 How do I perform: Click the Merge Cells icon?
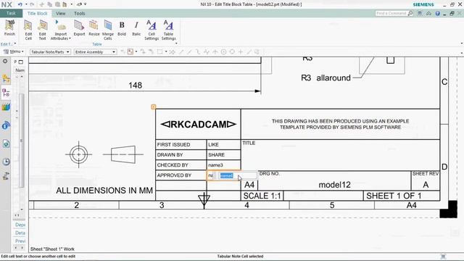[x=108, y=25]
